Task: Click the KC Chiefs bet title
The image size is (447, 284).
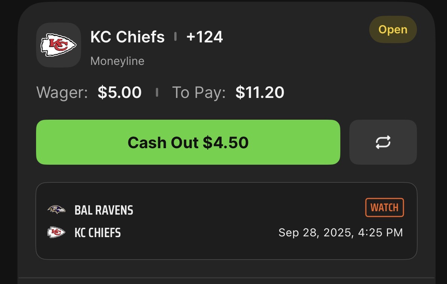Action: (x=127, y=37)
